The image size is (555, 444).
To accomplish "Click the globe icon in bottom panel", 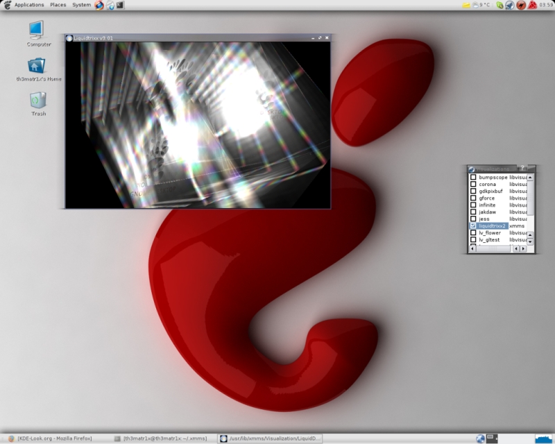I will coord(480,438).
